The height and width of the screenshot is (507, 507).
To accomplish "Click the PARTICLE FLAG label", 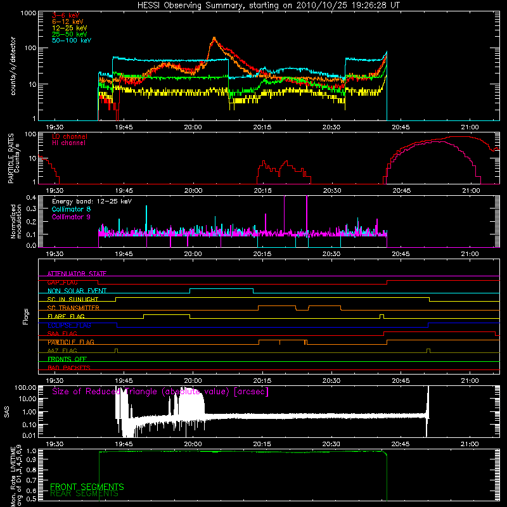I will pyautogui.click(x=71, y=342).
